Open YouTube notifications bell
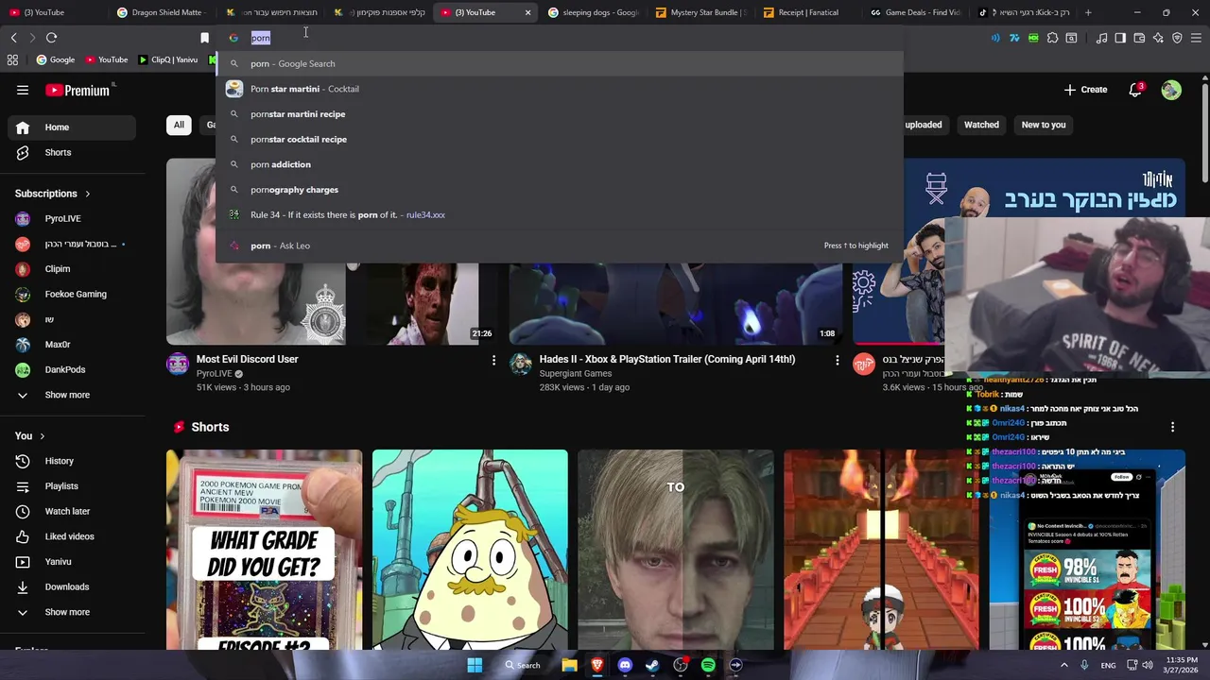Screen dimensions: 1210x680 [1135, 90]
